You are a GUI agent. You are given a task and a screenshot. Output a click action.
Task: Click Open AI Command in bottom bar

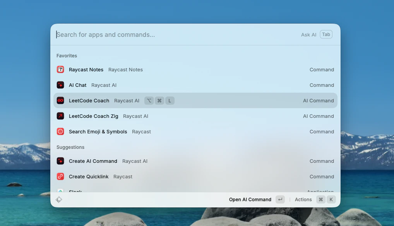250,200
